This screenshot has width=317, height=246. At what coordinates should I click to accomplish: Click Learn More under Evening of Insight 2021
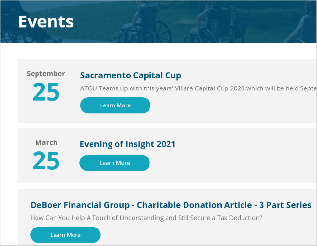coord(114,163)
